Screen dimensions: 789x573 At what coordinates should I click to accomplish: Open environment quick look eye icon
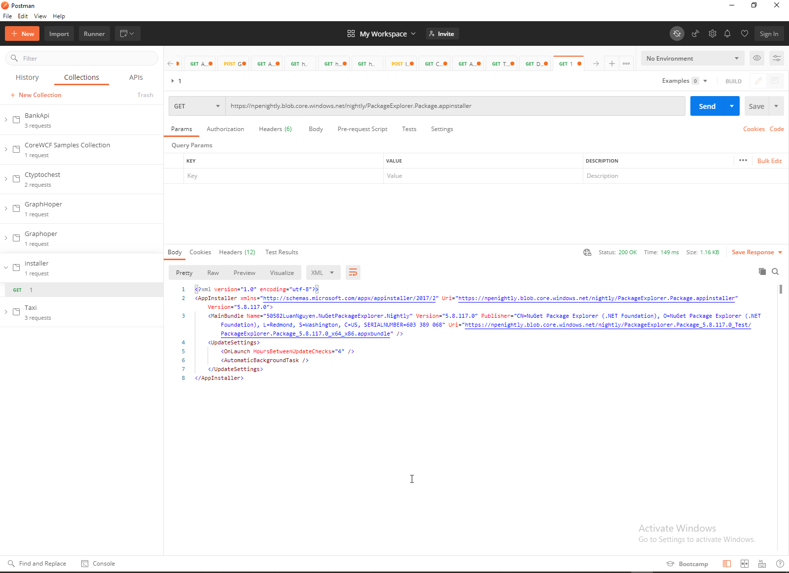point(757,58)
